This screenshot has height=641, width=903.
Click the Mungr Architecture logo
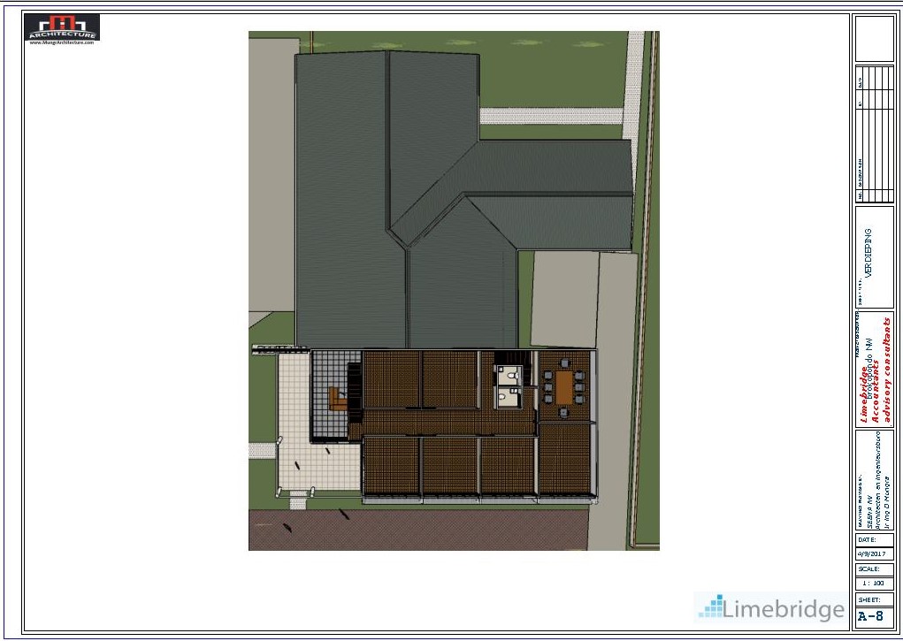[x=62, y=27]
